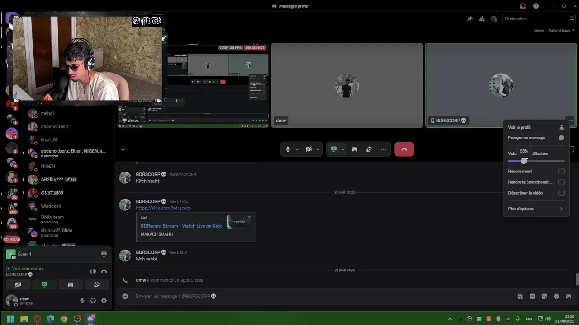
Task: Click the Soundboard icon in call controls
Action: (x=369, y=149)
